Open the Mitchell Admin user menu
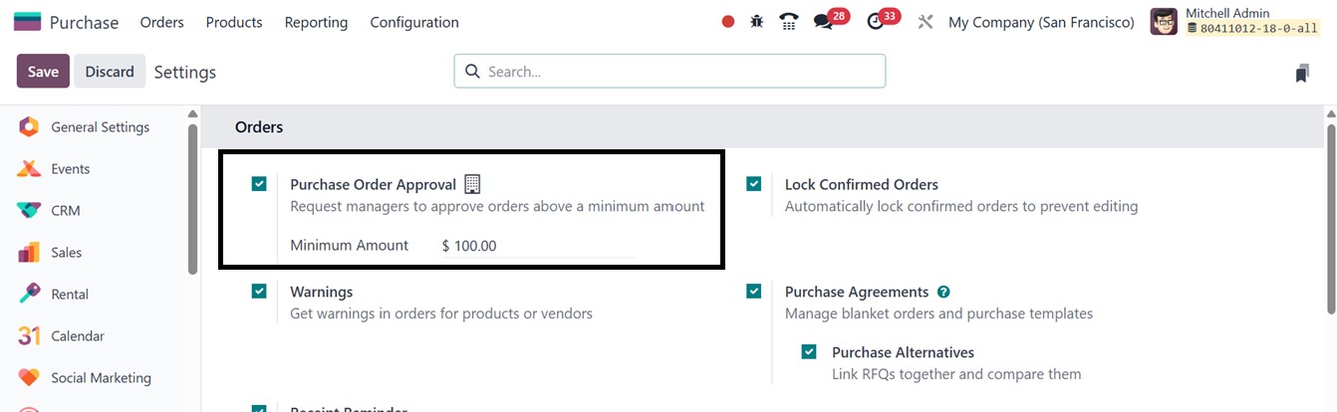Image resolution: width=1337 pixels, height=412 pixels. coord(1234,22)
